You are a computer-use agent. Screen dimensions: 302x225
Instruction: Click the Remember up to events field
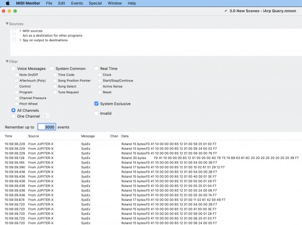point(47,127)
